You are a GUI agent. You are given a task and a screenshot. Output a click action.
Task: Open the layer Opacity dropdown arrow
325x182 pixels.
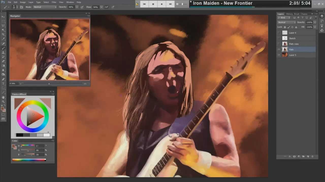315,22
